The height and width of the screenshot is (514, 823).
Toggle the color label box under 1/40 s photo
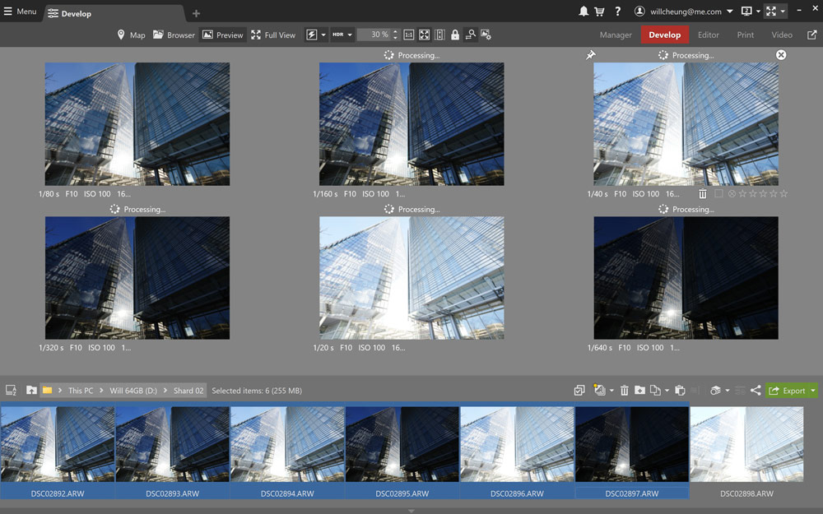(718, 193)
